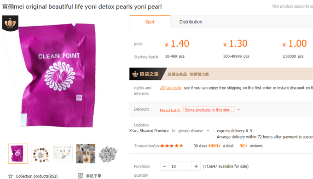
Task: Click the star icon beside Collection products
Action: tap(11, 176)
